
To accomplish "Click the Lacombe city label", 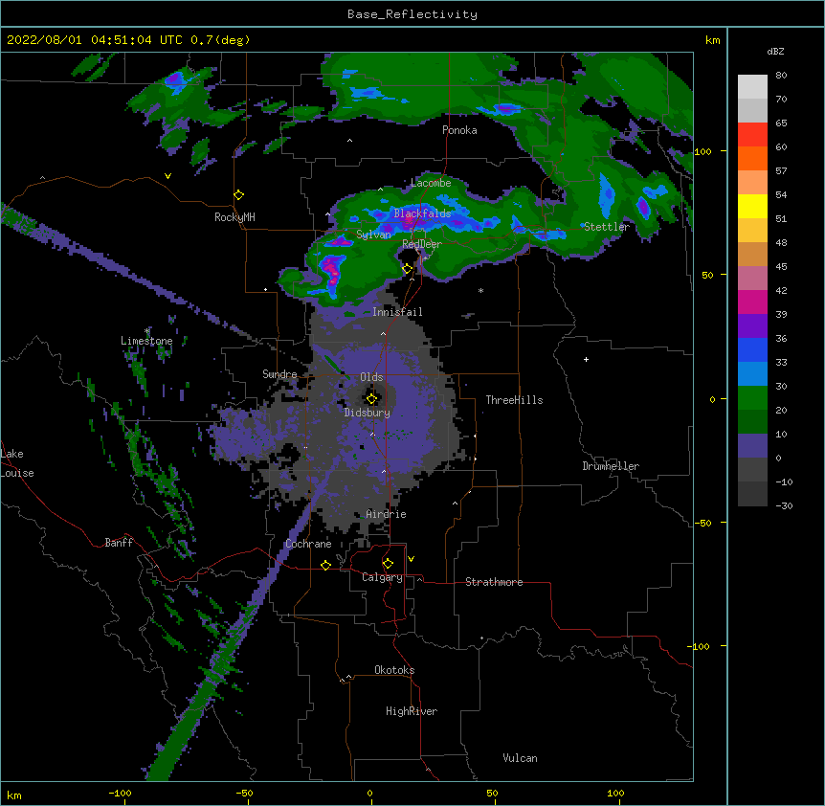I will [x=431, y=183].
